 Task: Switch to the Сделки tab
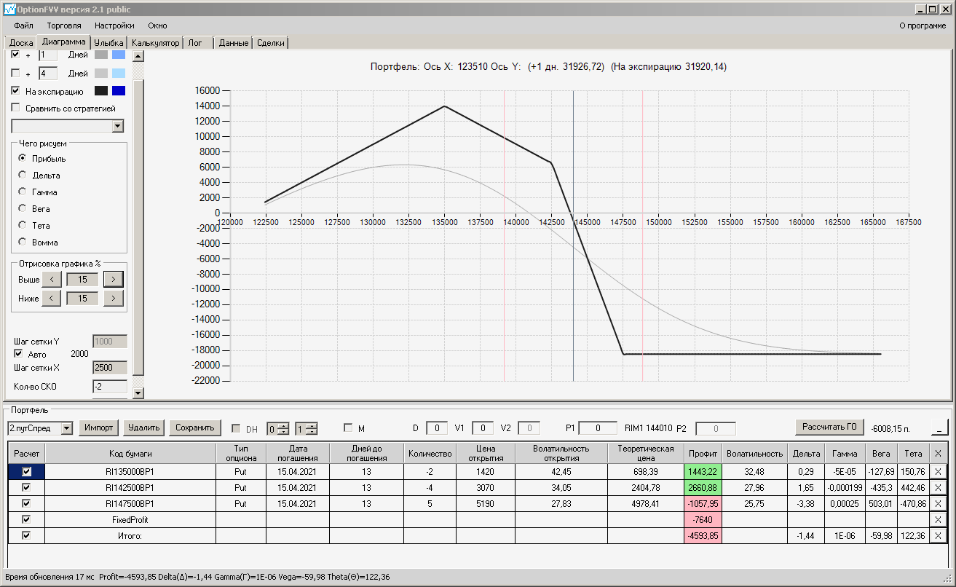pos(271,43)
